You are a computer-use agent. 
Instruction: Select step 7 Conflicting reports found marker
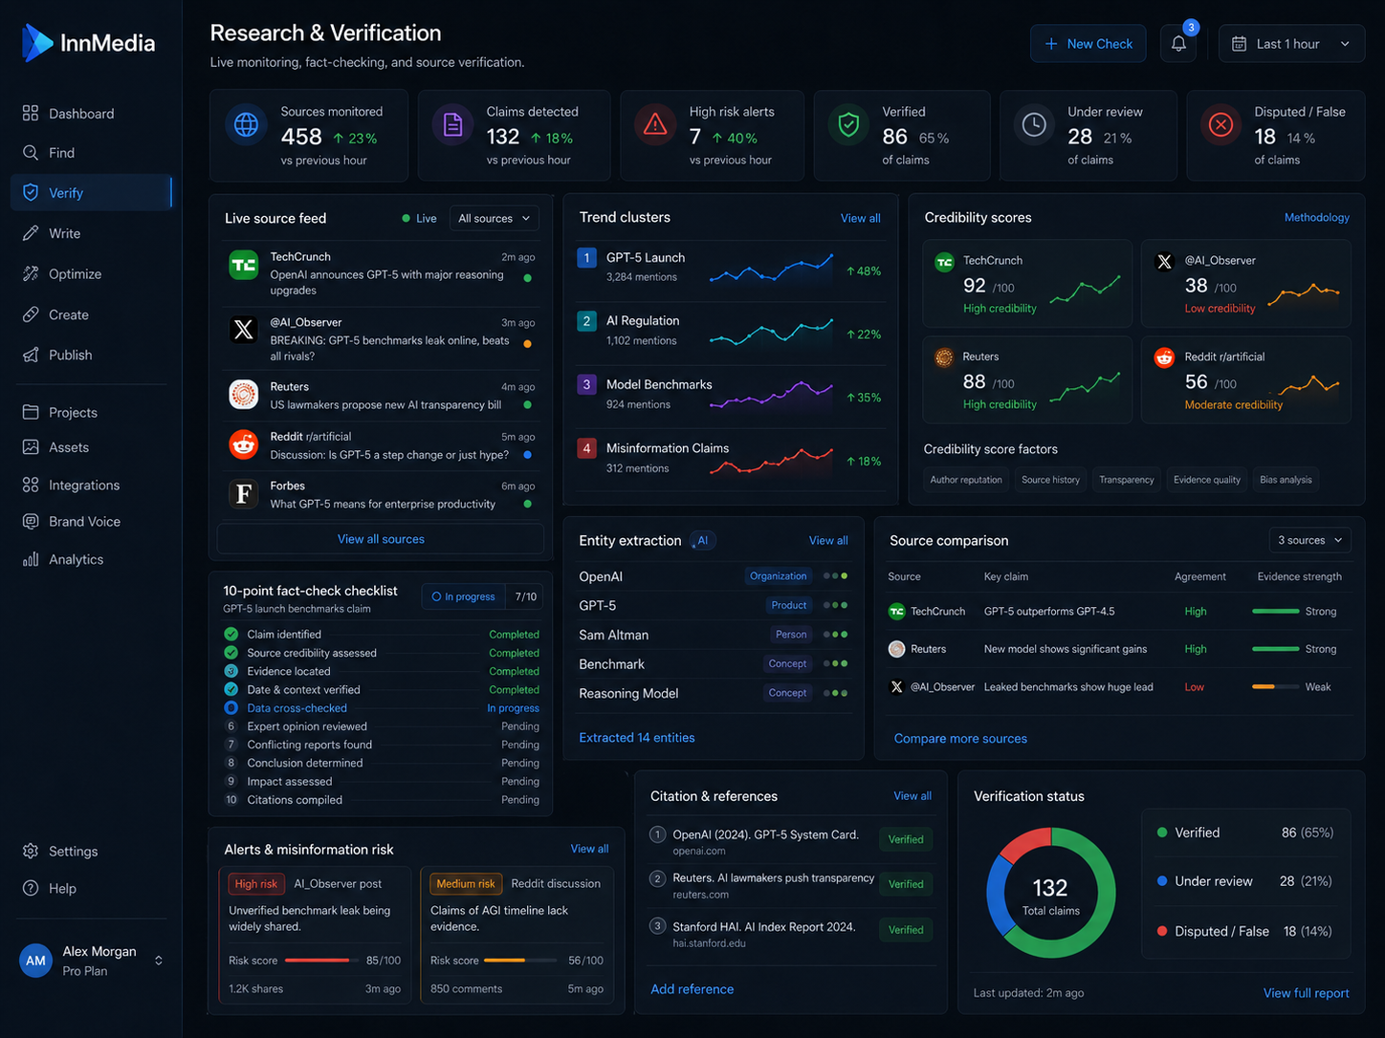pos(231,745)
